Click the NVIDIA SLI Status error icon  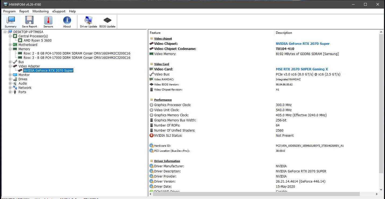point(152,136)
